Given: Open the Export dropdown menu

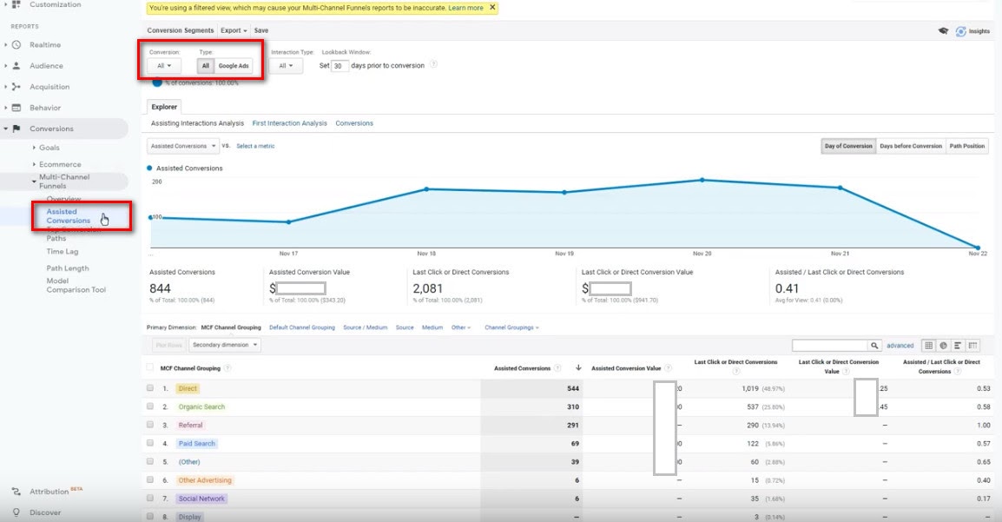Looking at the screenshot, I should click(234, 30).
